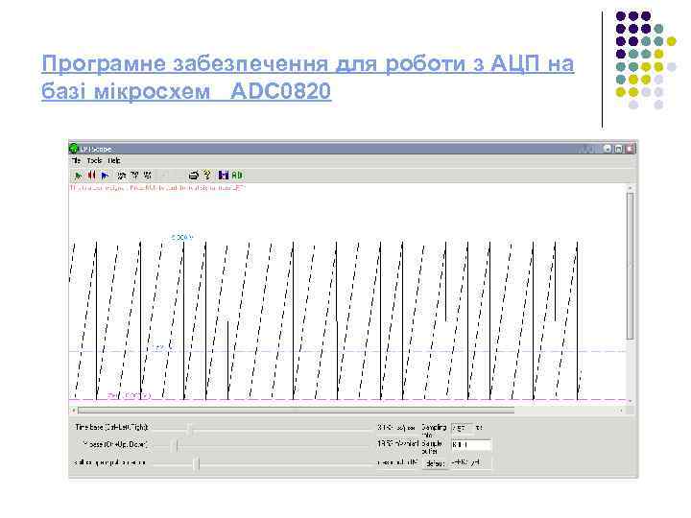
Task: Click the slide title link about ADC0820
Action: coord(308,77)
